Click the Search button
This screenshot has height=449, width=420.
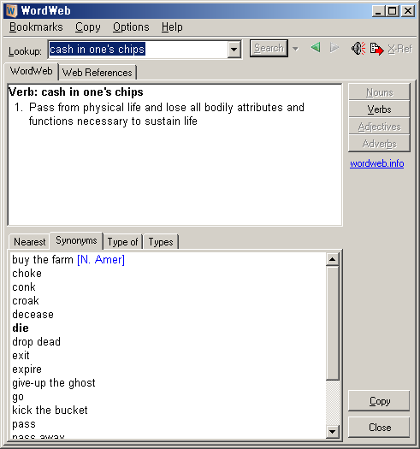[269, 48]
